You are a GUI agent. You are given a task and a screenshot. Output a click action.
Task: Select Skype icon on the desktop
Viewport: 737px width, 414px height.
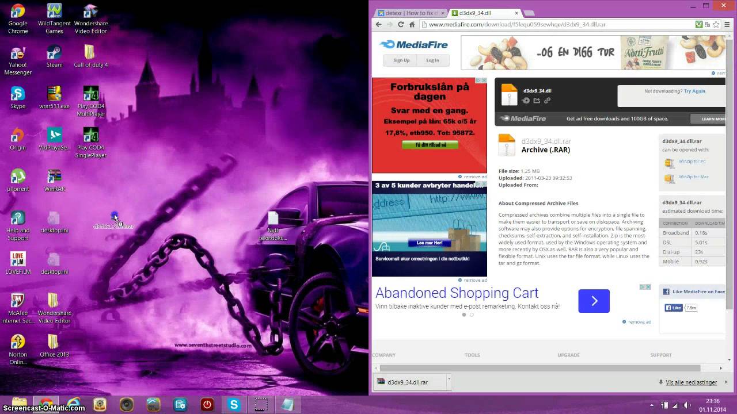point(18,98)
